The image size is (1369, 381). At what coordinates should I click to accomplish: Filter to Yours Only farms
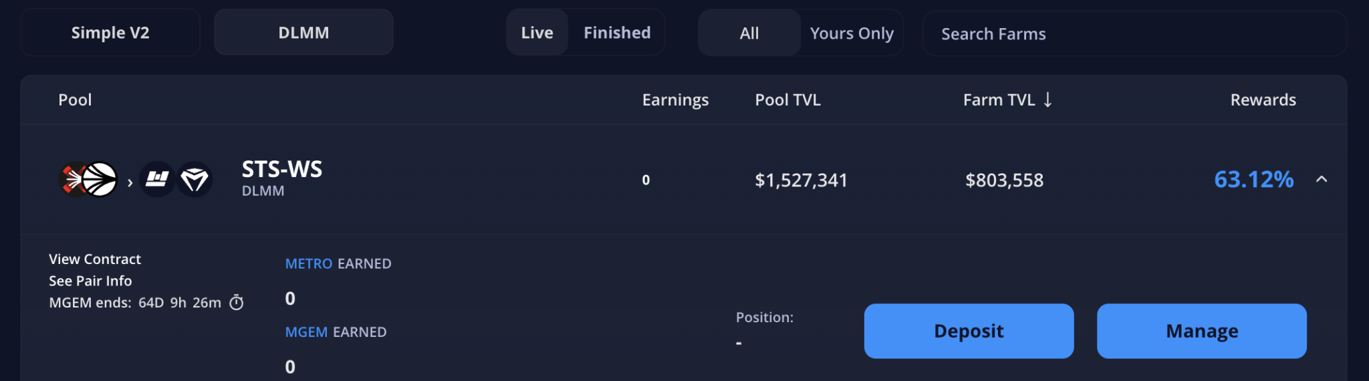[852, 33]
